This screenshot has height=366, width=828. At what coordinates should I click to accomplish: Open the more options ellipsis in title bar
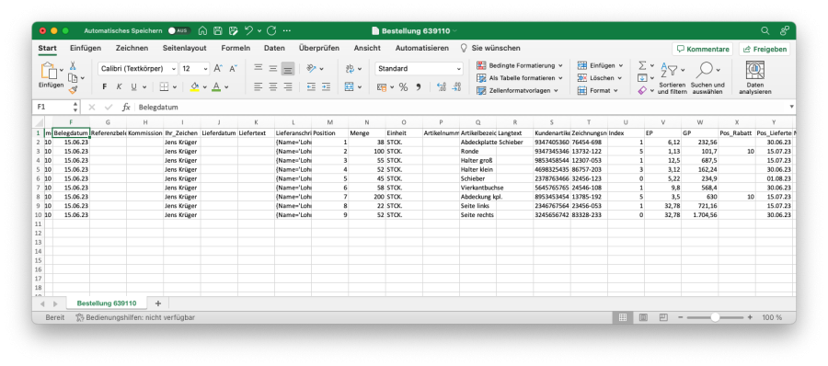tap(287, 30)
